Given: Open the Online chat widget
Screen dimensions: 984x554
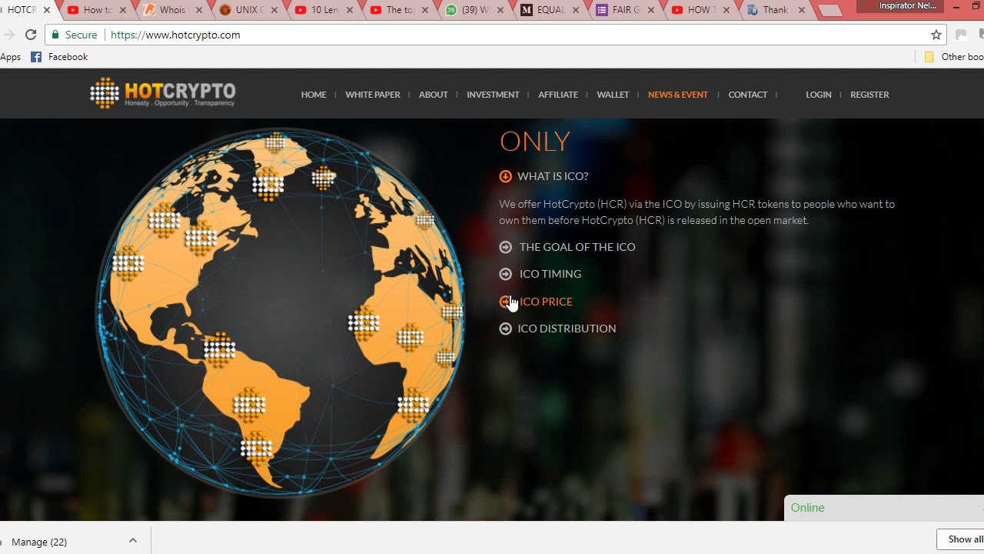Looking at the screenshot, I should coord(884,508).
